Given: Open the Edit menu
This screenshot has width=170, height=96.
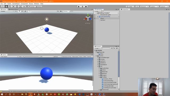Looking at the screenshot, I should point(5,4).
